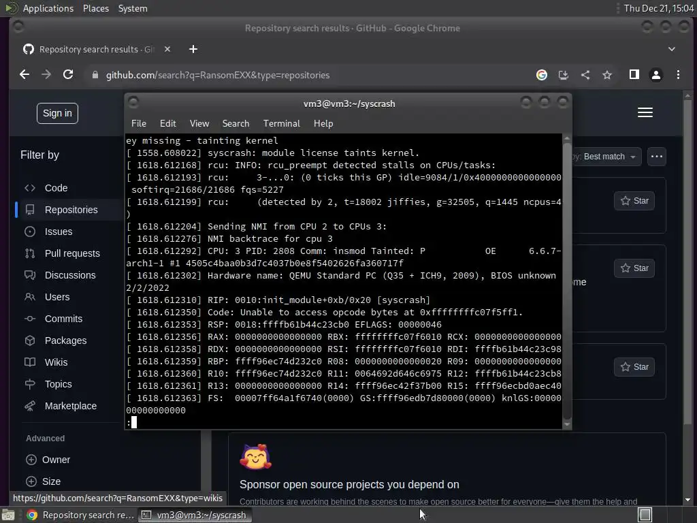
Task: Filter results by Repositories
Action: point(71,210)
